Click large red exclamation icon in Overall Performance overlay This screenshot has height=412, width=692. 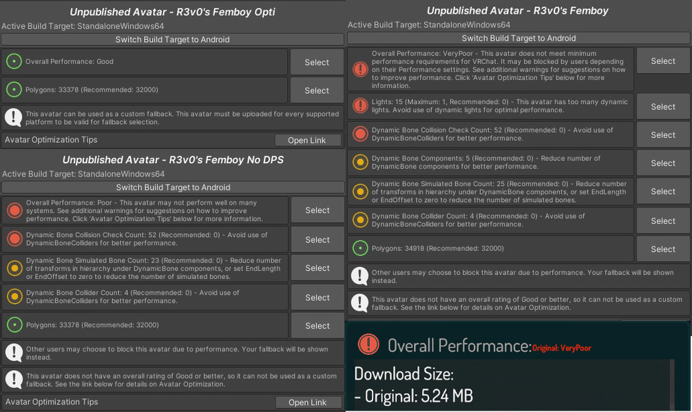pyautogui.click(x=368, y=344)
